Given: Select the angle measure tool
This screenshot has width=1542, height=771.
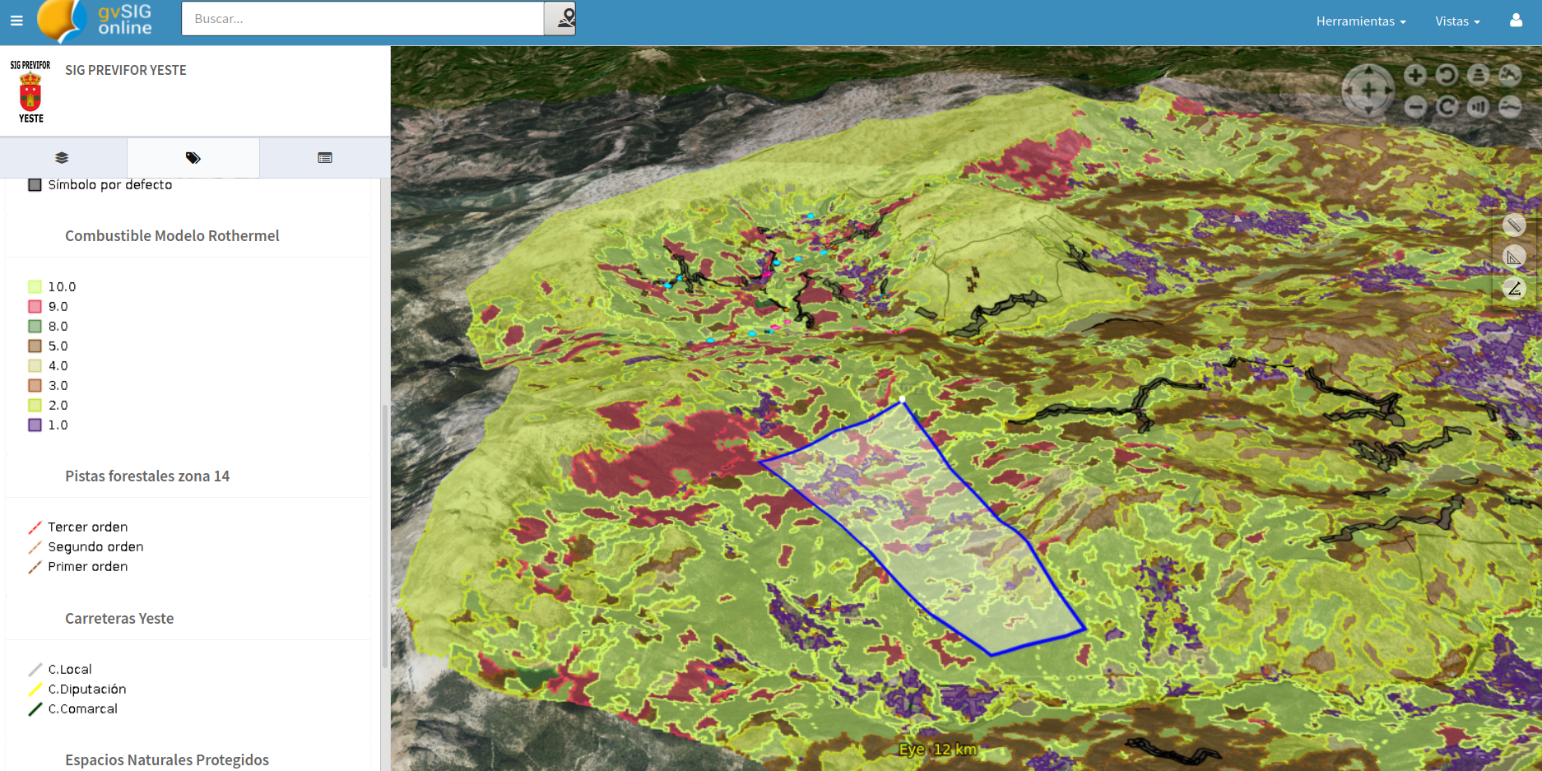Looking at the screenshot, I should pyautogui.click(x=1513, y=289).
